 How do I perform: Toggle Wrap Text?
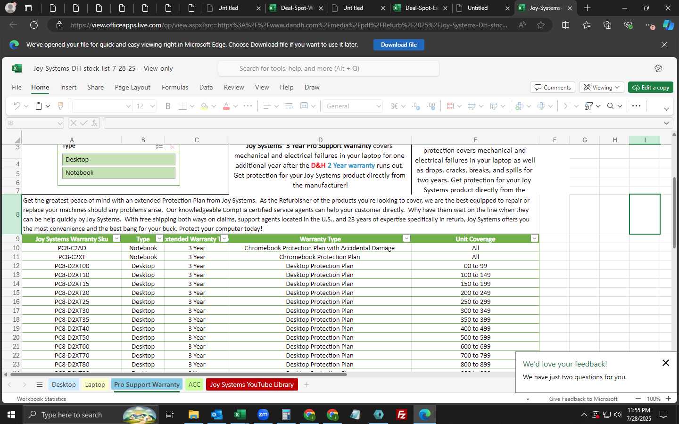(289, 106)
